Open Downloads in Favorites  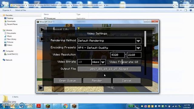11,21
